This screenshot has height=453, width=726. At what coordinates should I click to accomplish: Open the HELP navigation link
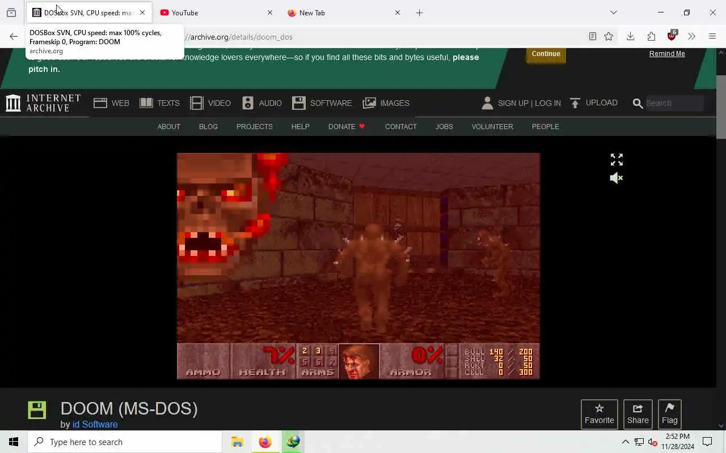click(301, 126)
